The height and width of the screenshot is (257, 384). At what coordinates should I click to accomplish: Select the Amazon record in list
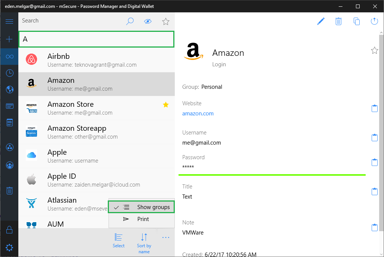[x=97, y=84]
